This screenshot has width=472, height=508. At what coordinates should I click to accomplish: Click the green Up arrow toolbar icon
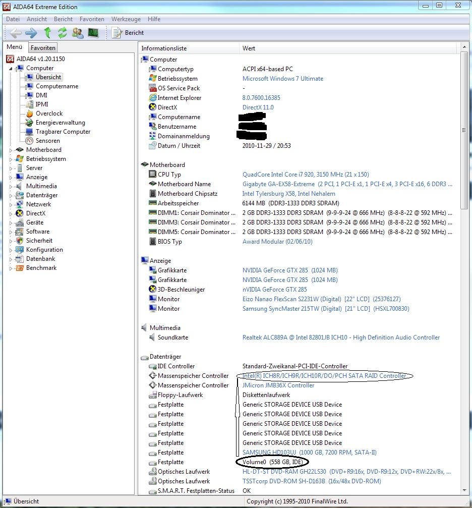pos(47,33)
